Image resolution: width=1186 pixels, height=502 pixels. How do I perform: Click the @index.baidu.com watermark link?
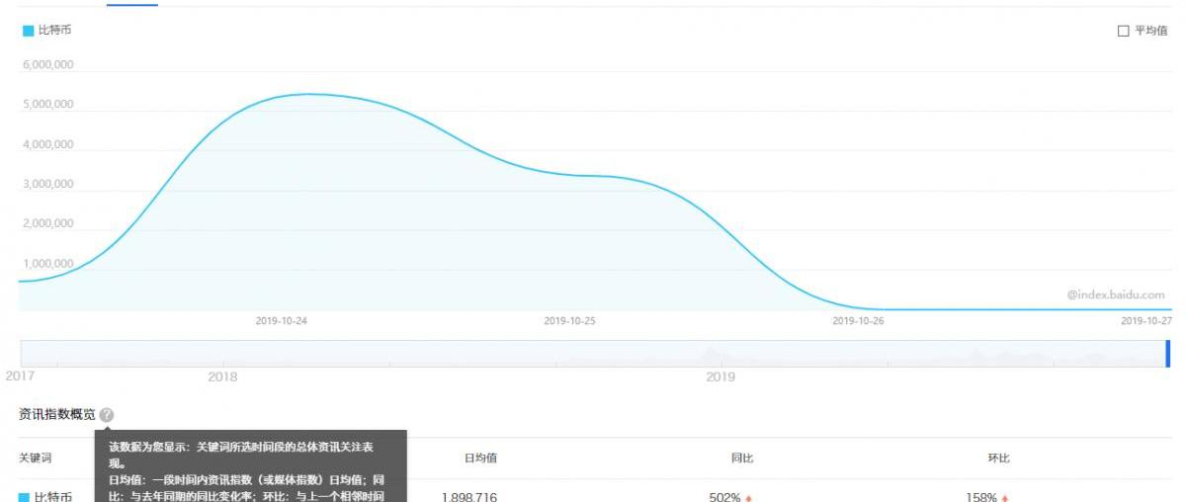(x=1116, y=294)
